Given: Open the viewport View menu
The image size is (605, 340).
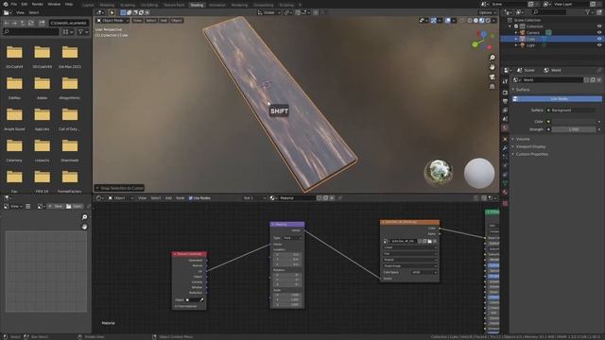Looking at the screenshot, I should [x=137, y=21].
